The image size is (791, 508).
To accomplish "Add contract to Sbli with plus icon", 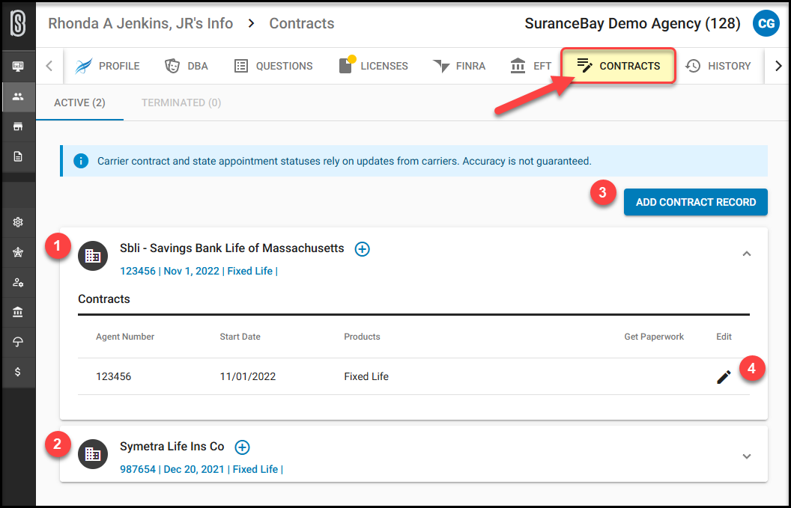I will [x=363, y=249].
